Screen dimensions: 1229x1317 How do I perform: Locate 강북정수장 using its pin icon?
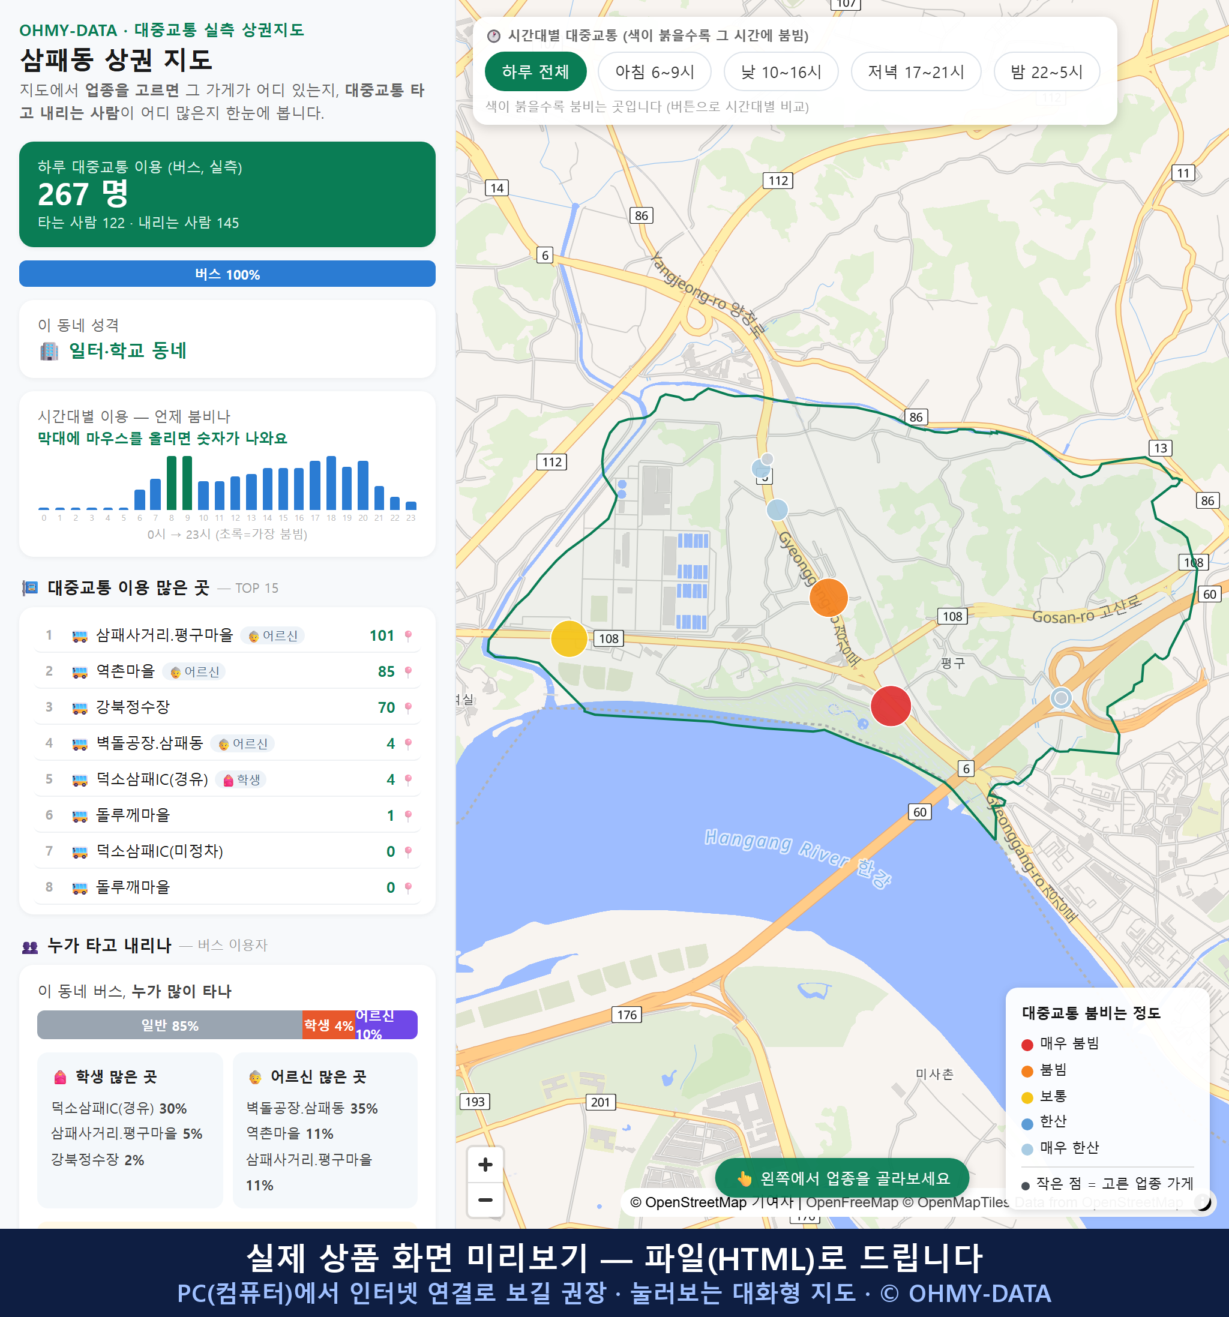click(x=408, y=707)
